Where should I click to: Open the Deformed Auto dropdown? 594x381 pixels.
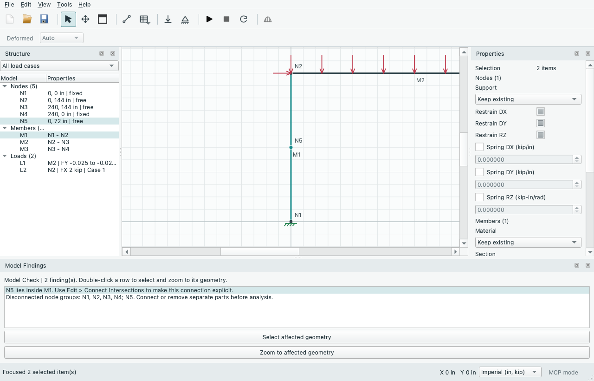click(62, 38)
